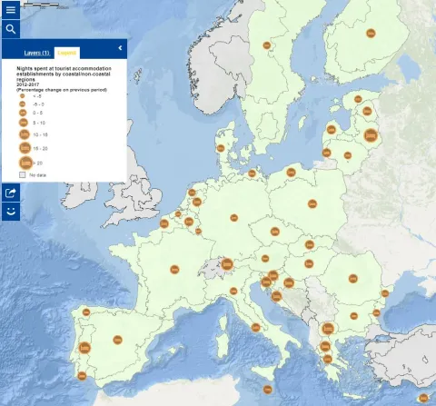Click the marker on Latvia's western coast
This screenshot has height=406, width=436.
coord(332,130)
